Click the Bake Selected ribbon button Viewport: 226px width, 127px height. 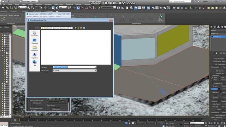click(160, 18)
